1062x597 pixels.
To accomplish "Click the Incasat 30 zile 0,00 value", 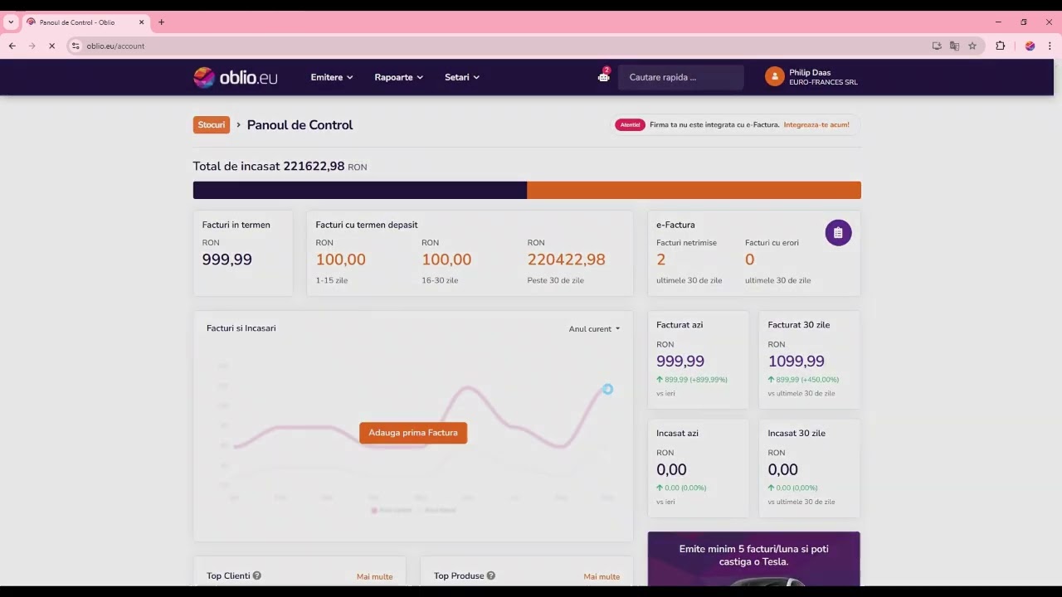I will pyautogui.click(x=783, y=470).
